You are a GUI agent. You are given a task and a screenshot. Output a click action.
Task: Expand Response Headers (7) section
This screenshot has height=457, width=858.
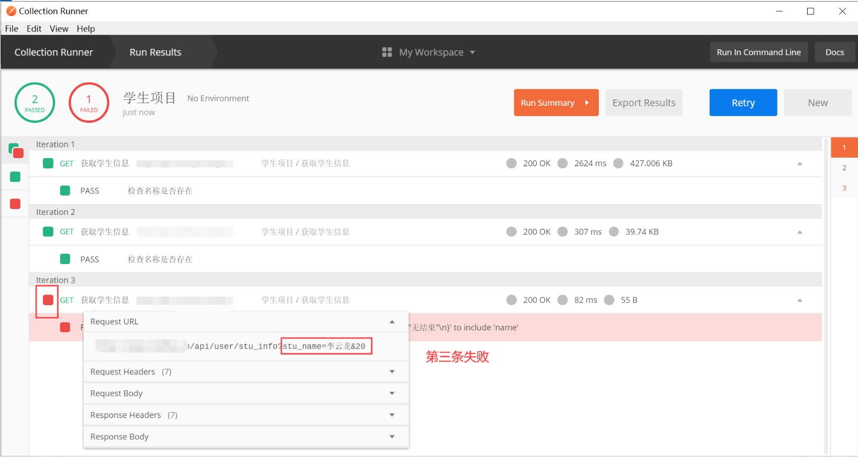click(x=246, y=415)
